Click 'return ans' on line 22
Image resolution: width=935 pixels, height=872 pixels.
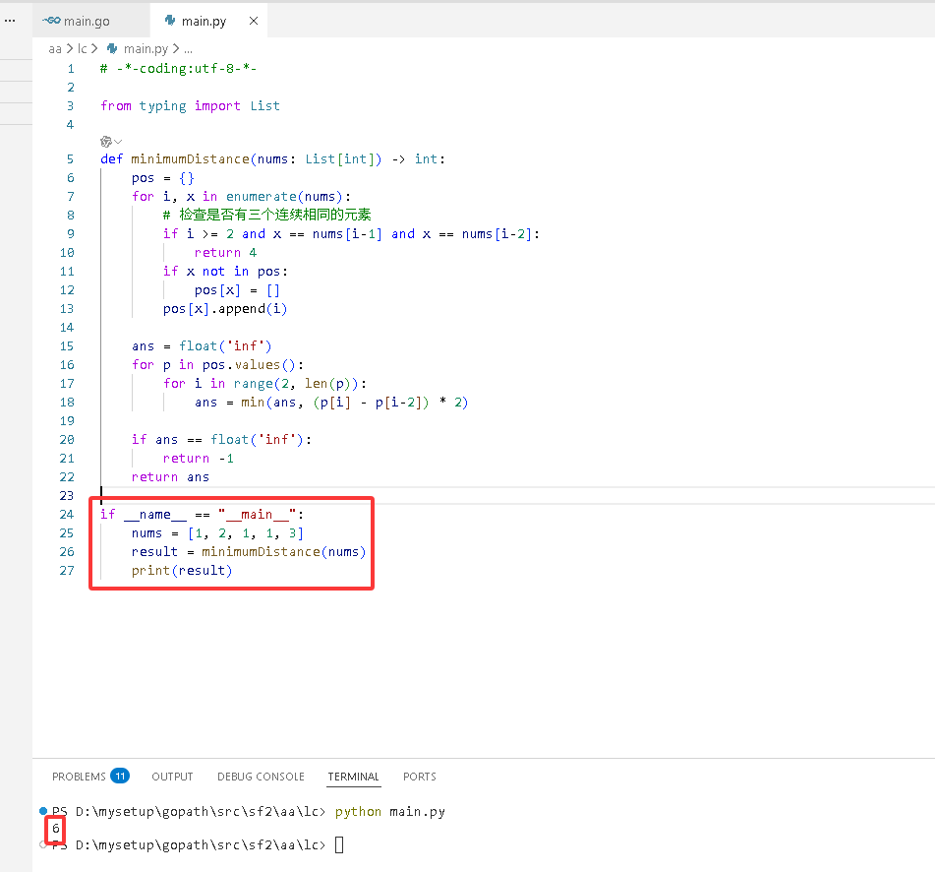tap(170, 477)
